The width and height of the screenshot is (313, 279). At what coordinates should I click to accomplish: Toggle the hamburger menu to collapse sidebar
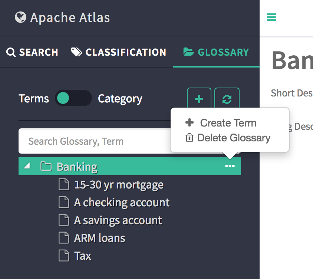[x=271, y=17]
